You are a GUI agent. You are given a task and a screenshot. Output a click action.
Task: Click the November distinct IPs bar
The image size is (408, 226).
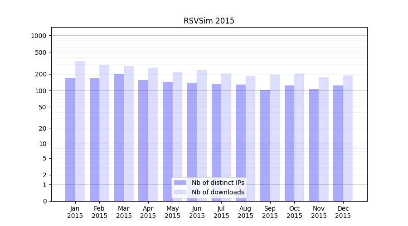tap(314, 145)
